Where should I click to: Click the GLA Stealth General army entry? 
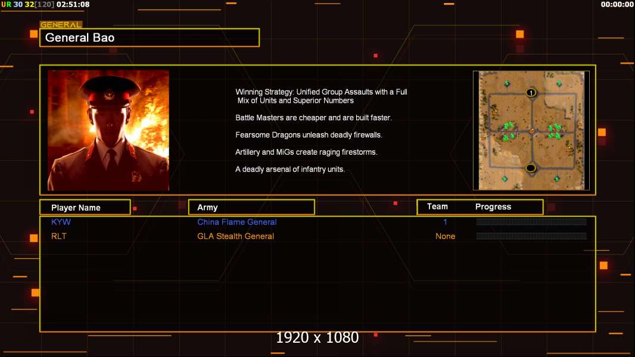[x=235, y=236]
